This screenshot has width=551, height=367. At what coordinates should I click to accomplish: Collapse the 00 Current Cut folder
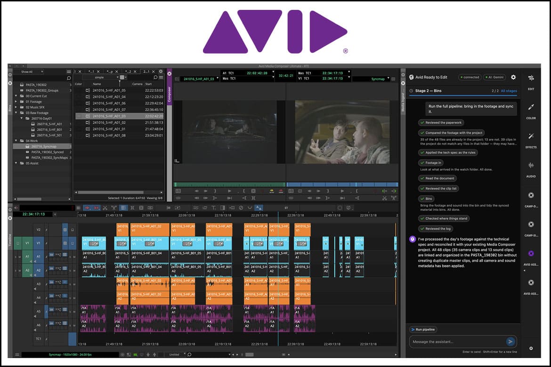[16, 96]
